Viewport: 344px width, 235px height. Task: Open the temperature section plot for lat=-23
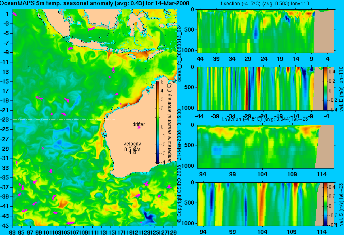tap(265, 147)
